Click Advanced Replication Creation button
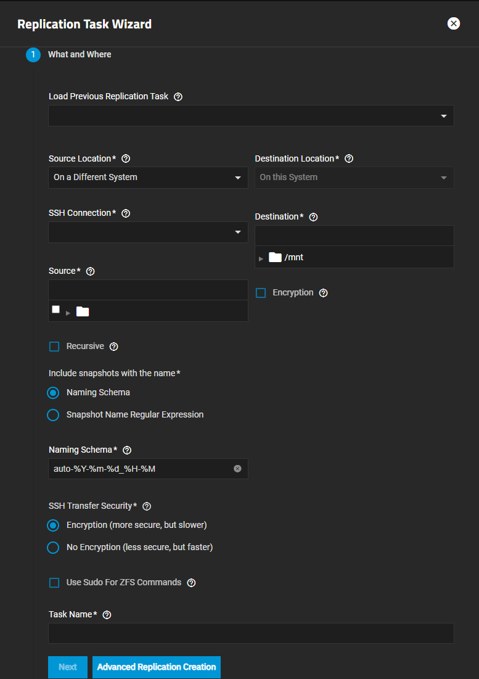479x679 pixels. (157, 667)
